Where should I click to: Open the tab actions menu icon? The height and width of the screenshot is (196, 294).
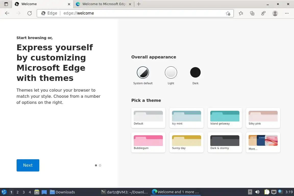[6, 4]
